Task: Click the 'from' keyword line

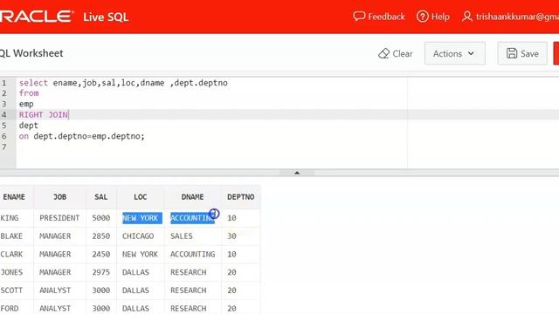Action: click(29, 93)
